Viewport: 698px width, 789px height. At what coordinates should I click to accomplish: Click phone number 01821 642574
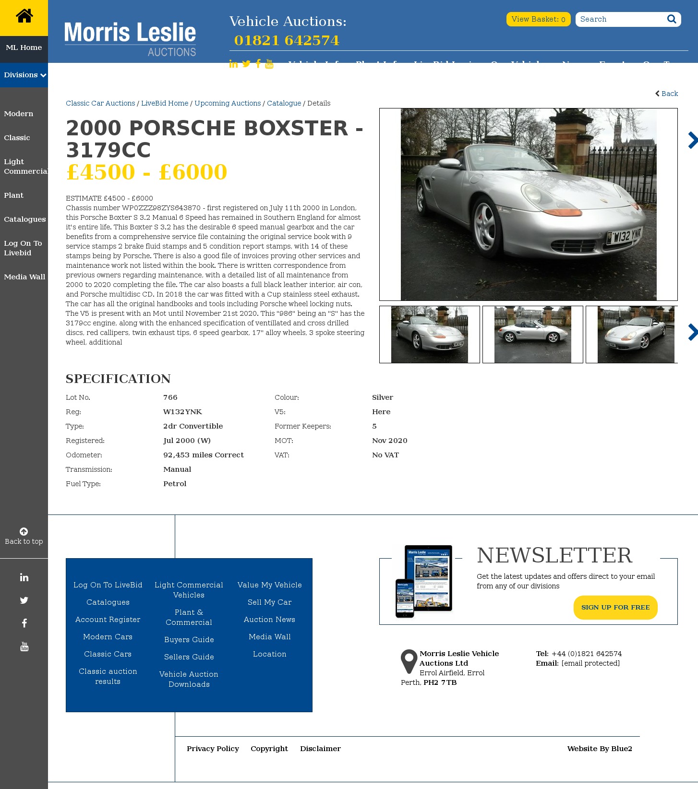pyautogui.click(x=287, y=41)
